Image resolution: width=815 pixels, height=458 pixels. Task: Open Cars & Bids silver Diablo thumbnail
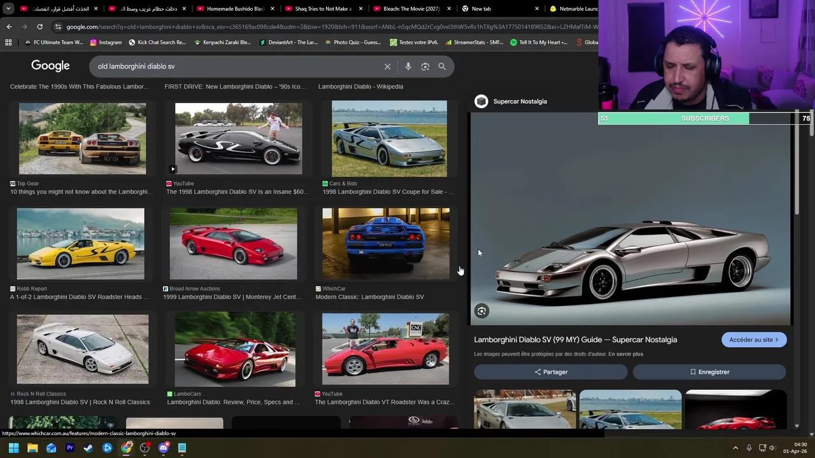click(x=389, y=139)
